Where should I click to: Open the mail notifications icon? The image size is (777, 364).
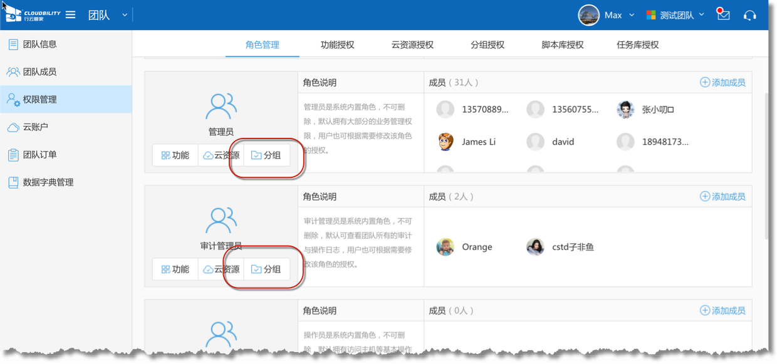point(724,14)
